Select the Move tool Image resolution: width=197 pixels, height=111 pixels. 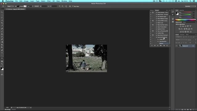tap(2, 12)
